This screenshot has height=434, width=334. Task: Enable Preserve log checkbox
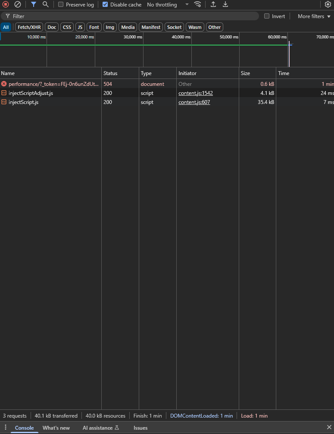pyautogui.click(x=61, y=4)
